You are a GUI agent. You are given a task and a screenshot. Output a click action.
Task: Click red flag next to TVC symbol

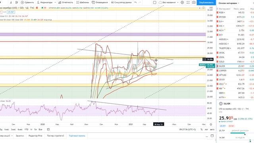coord(37,8)
